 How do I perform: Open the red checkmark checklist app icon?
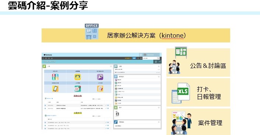pyautogui.click(x=78, y=89)
